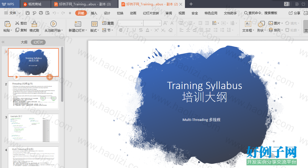Open View (视图) ribbon tab
The height and width of the screenshot is (168, 308).
click(182, 13)
